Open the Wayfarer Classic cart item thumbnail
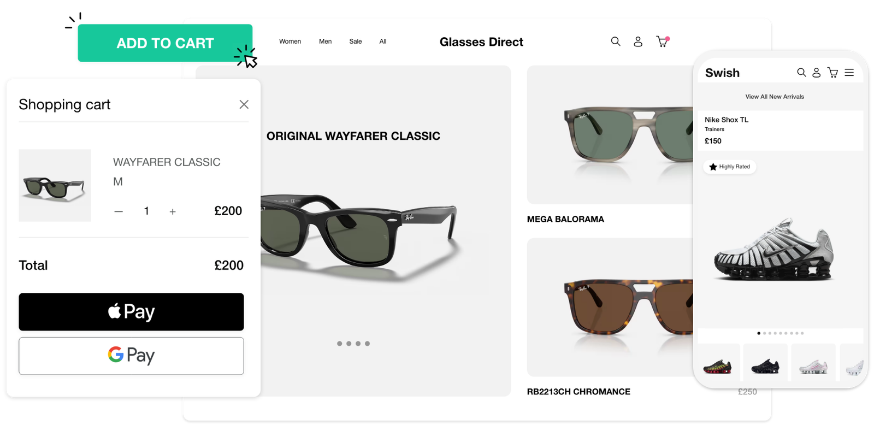Viewport: 874px width, 437px height. click(55, 186)
